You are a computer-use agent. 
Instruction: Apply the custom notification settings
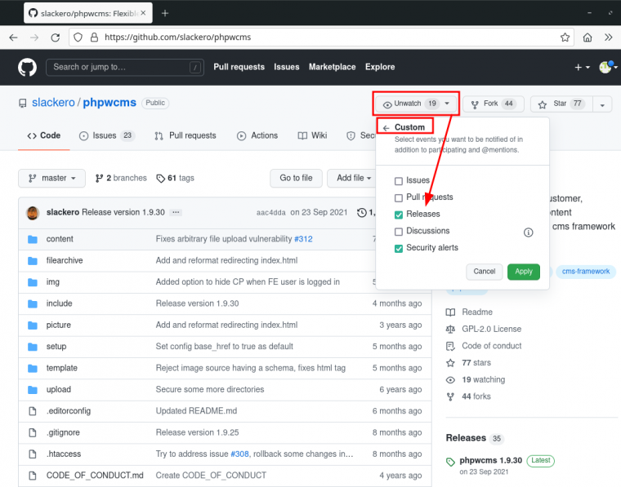pyautogui.click(x=524, y=272)
